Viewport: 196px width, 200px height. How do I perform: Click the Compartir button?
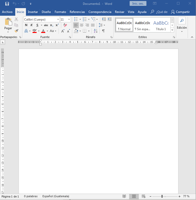(180, 12)
